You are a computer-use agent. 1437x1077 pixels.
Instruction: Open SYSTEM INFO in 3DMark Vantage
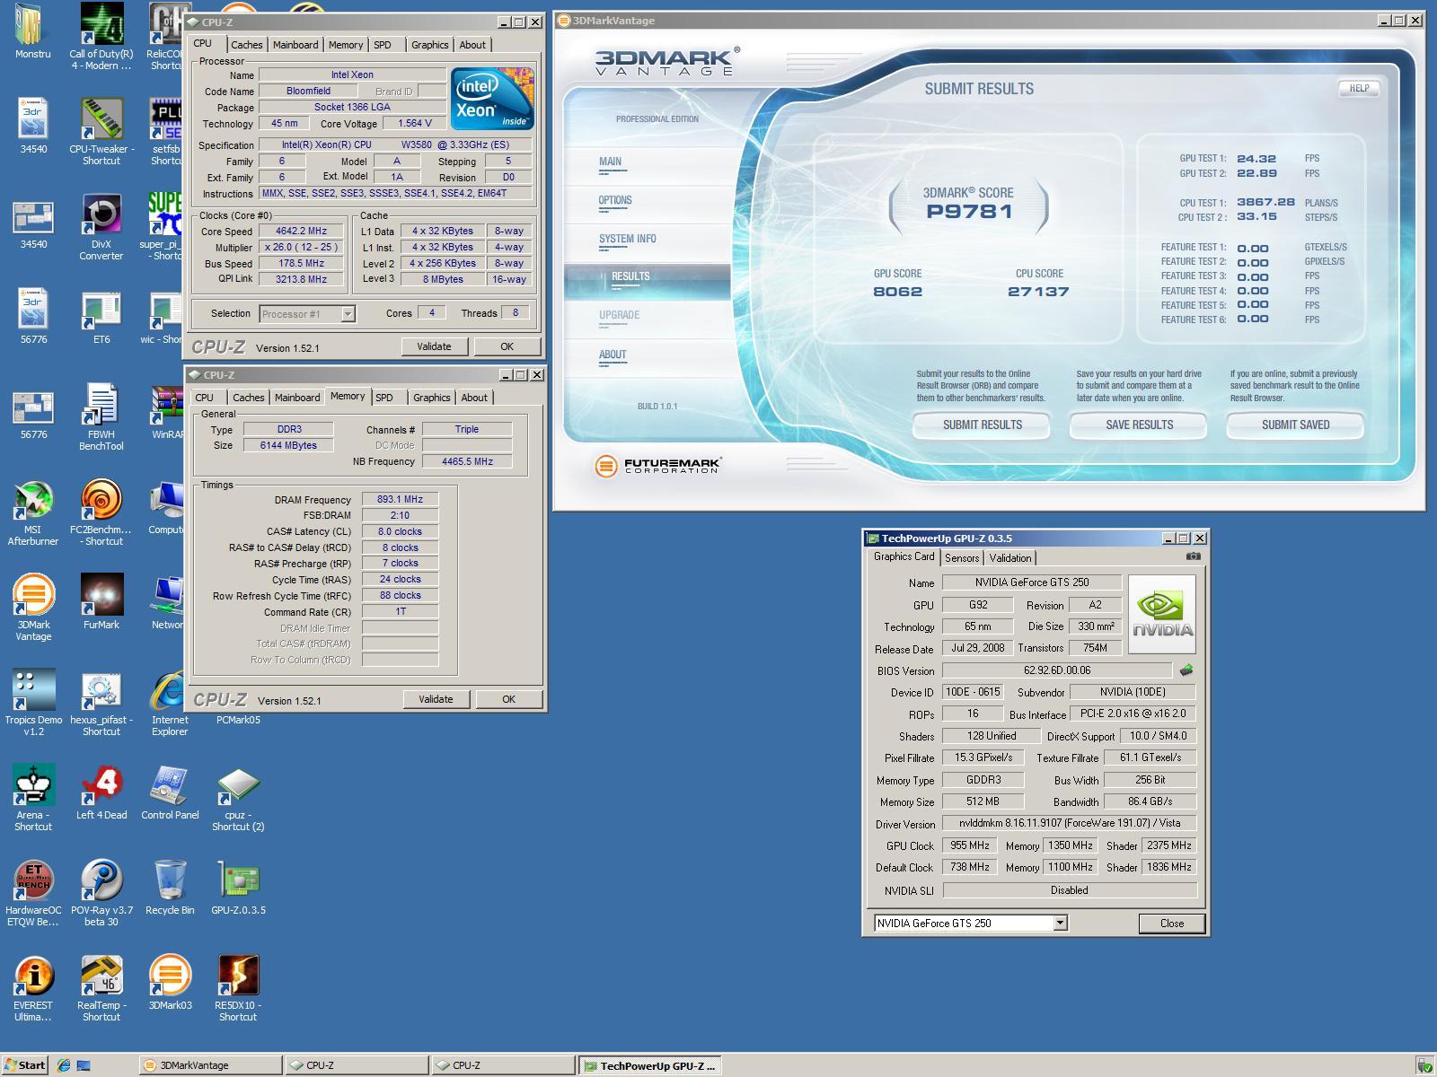point(627,240)
